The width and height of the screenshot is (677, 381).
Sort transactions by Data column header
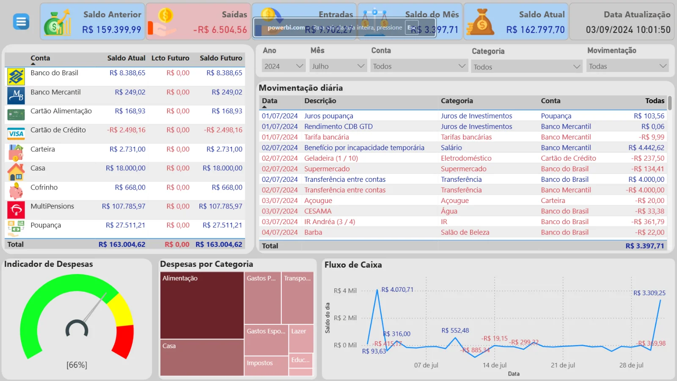(270, 101)
